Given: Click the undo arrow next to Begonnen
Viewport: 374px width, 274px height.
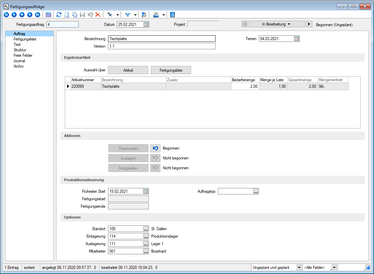Looking at the screenshot, I should 155,148.
